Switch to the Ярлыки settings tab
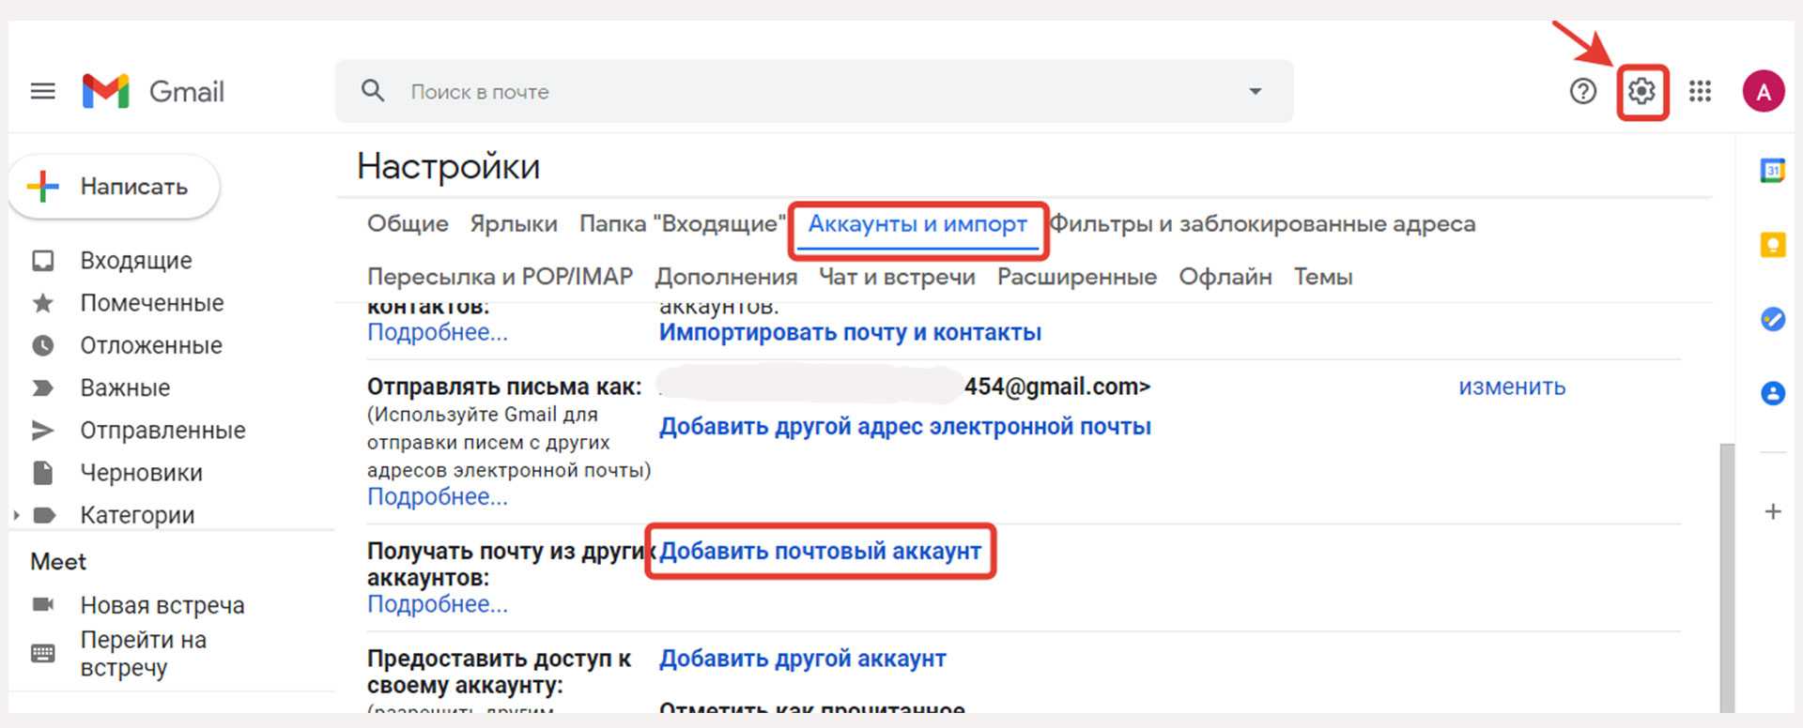Screen dimensions: 1803x728 click(514, 224)
